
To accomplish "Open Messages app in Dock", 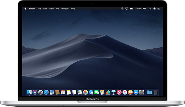I will [x=91, y=92].
